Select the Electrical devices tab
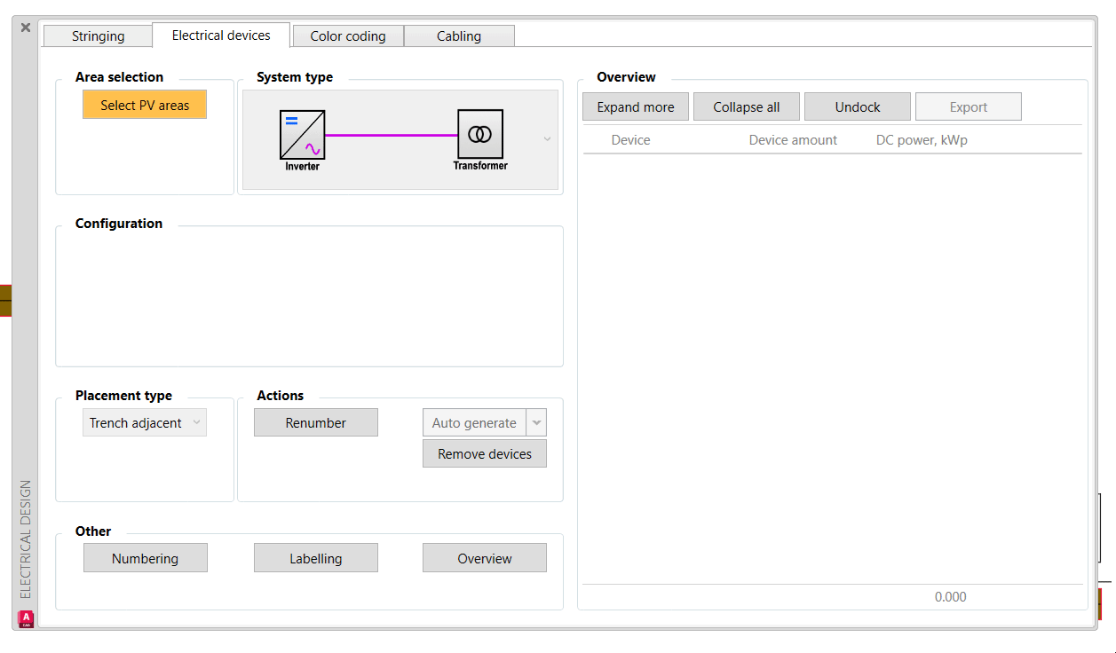The image size is (1116, 653). 221,35
